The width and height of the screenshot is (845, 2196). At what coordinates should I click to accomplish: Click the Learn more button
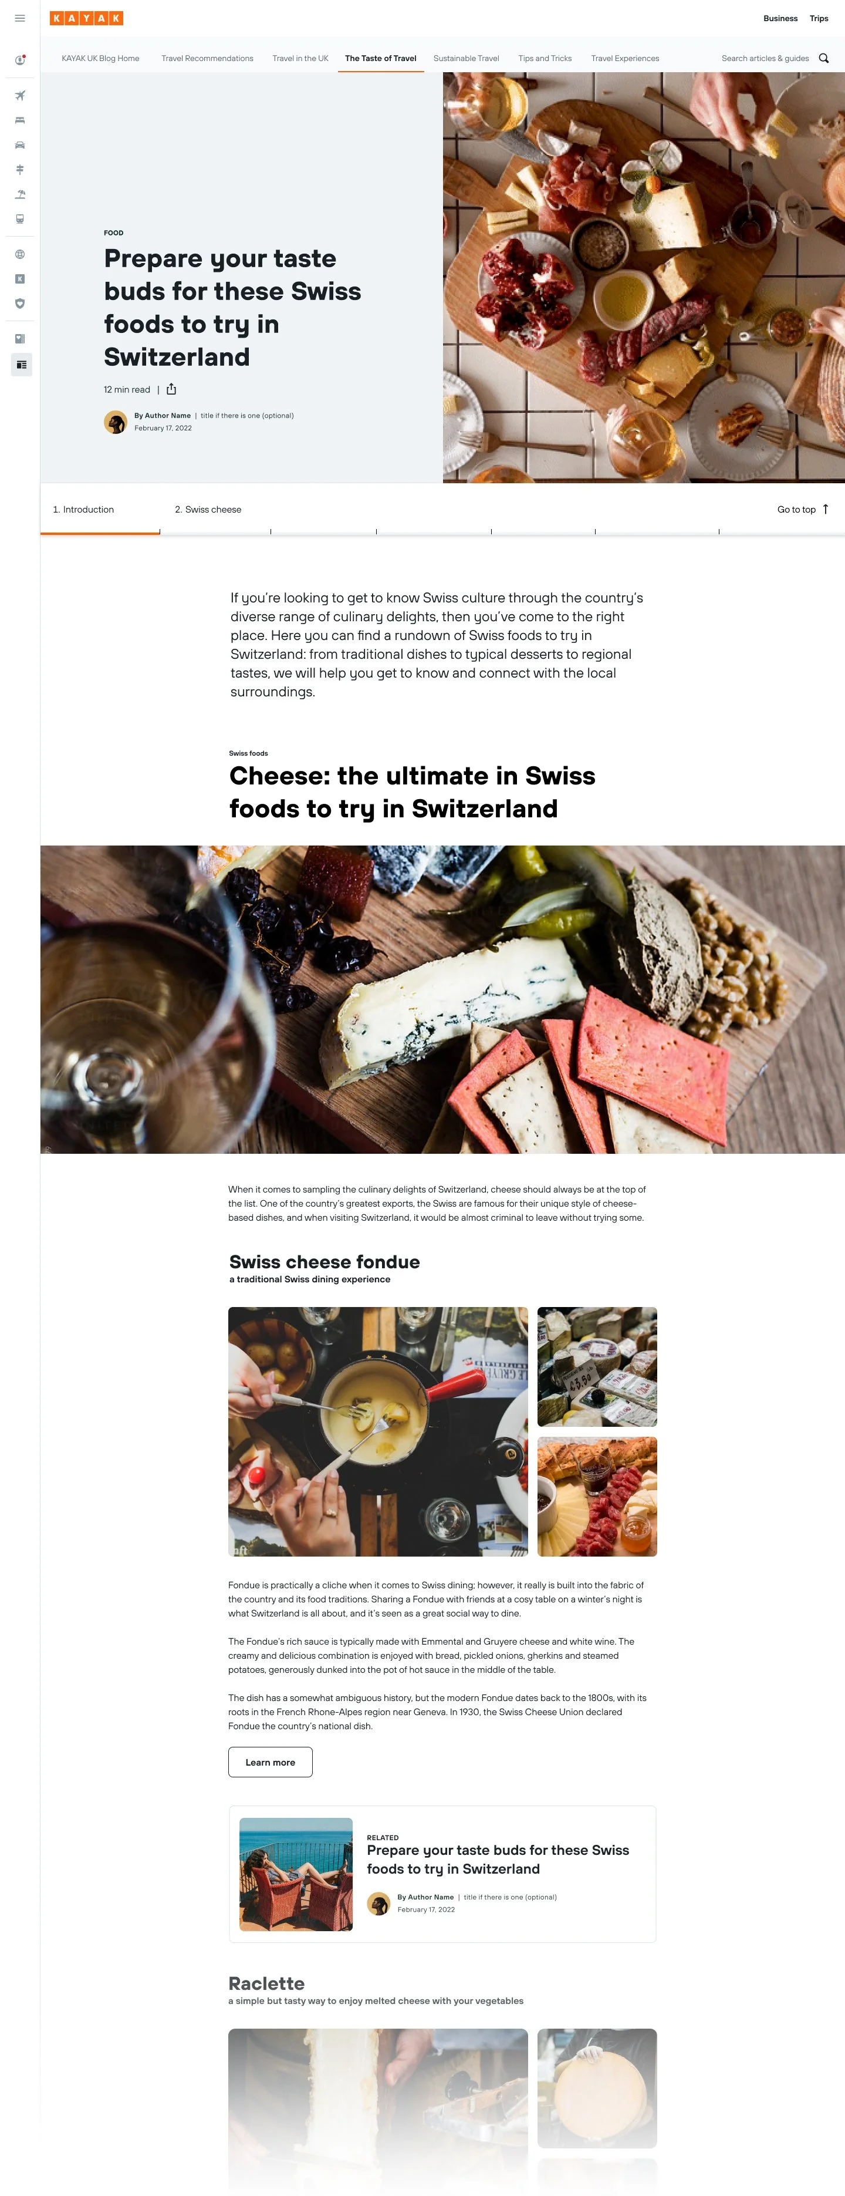pos(270,1762)
